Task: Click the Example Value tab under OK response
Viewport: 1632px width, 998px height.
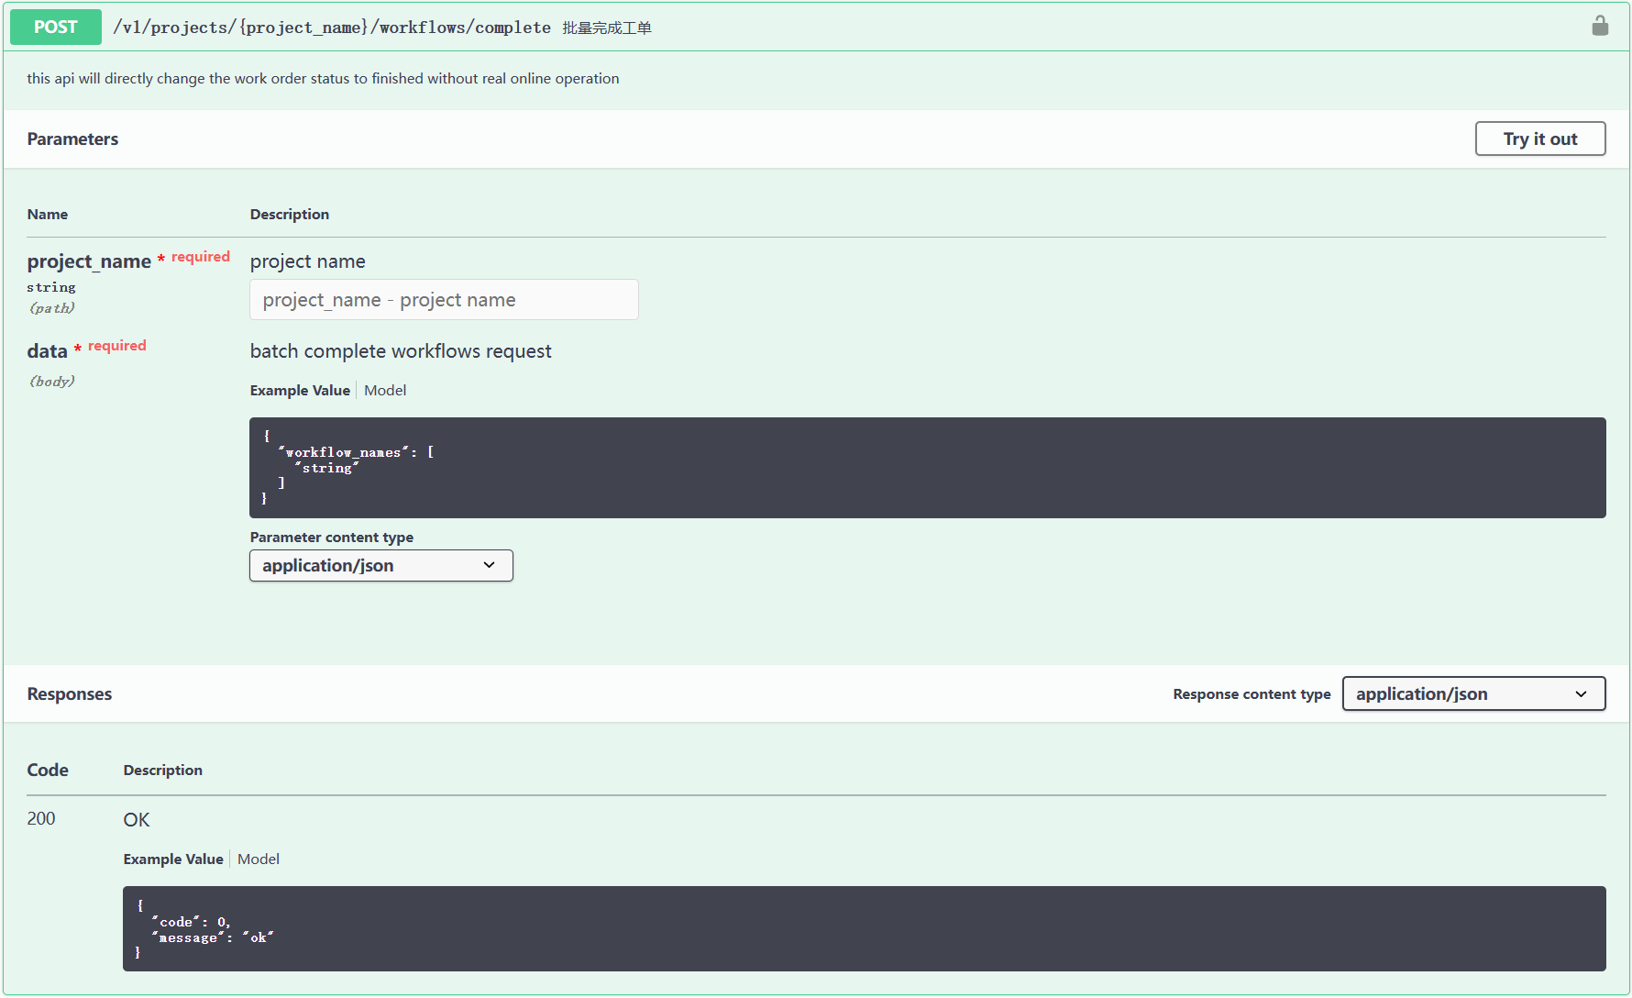Action: click(173, 859)
